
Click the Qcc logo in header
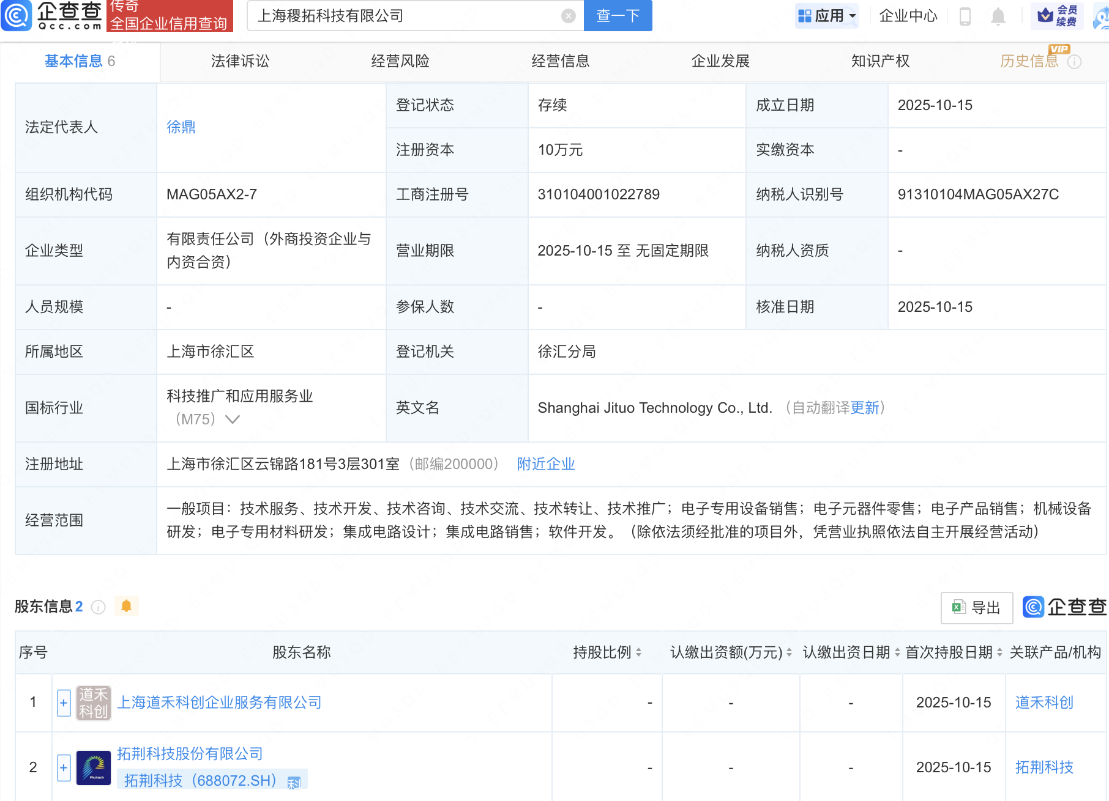[x=52, y=15]
